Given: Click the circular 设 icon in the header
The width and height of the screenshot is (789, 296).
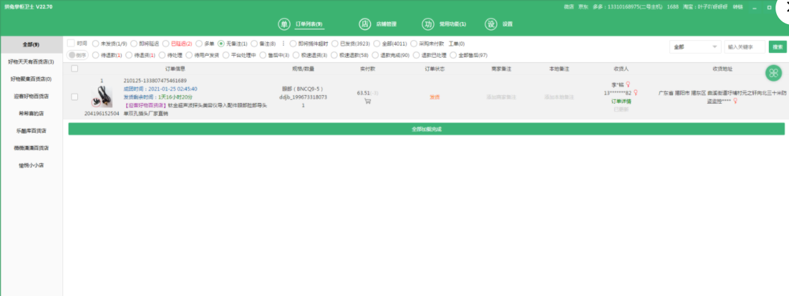Looking at the screenshot, I should [x=491, y=24].
